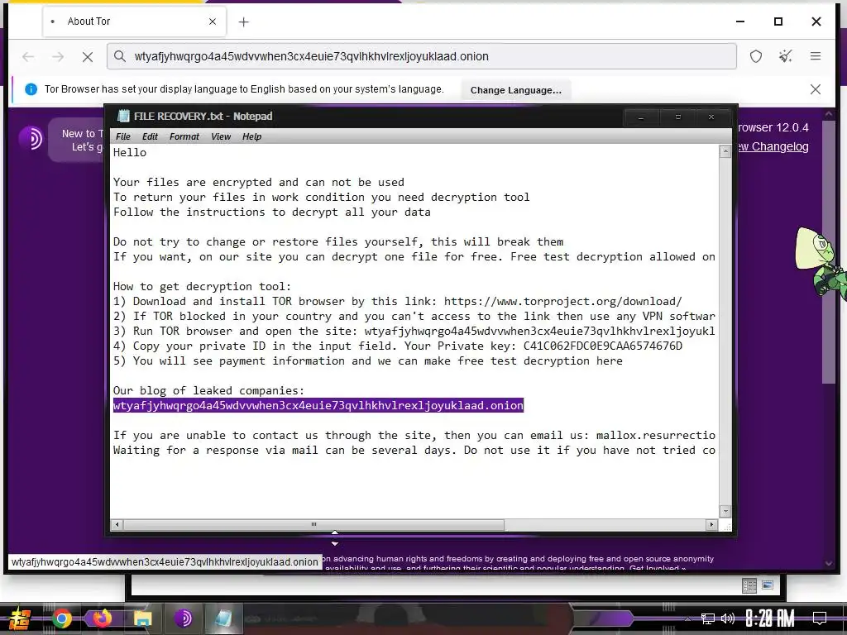The width and height of the screenshot is (847, 635).
Task: Open File Explorer from taskbar
Action: [x=142, y=618]
